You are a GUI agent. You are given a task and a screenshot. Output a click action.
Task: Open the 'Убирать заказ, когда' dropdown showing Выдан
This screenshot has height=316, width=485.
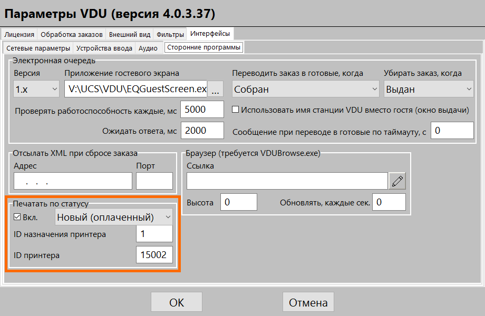pos(429,90)
